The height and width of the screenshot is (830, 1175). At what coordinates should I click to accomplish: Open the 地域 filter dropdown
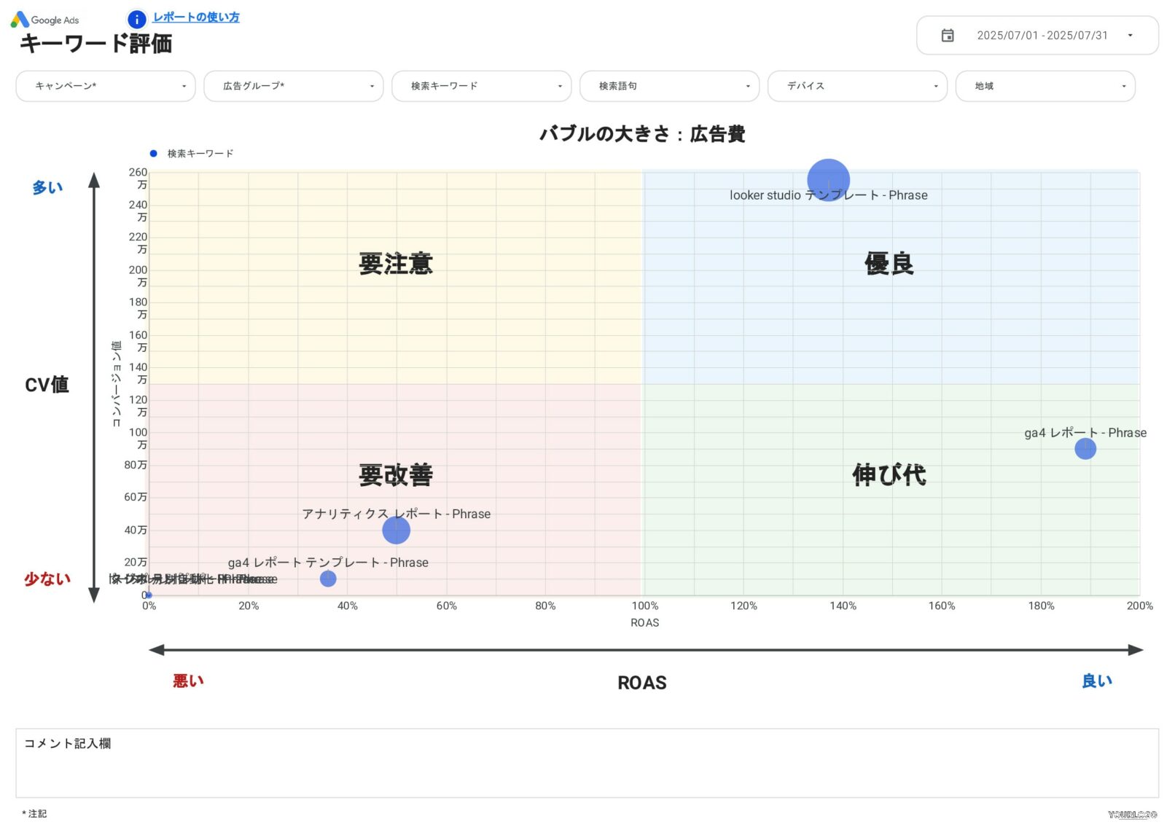pyautogui.click(x=1045, y=86)
